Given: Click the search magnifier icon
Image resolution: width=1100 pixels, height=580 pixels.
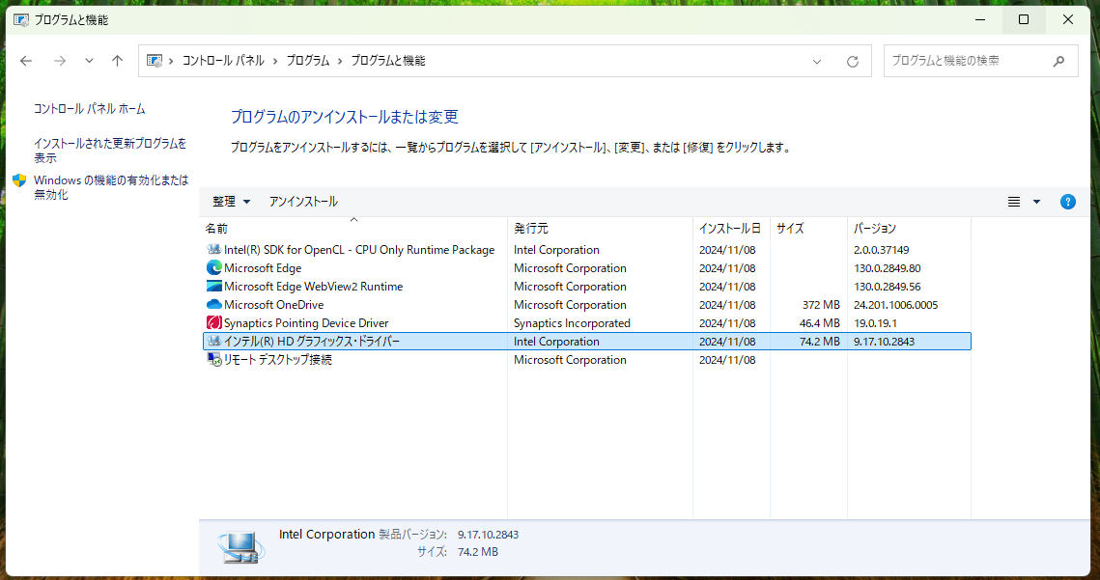Looking at the screenshot, I should [x=1058, y=61].
